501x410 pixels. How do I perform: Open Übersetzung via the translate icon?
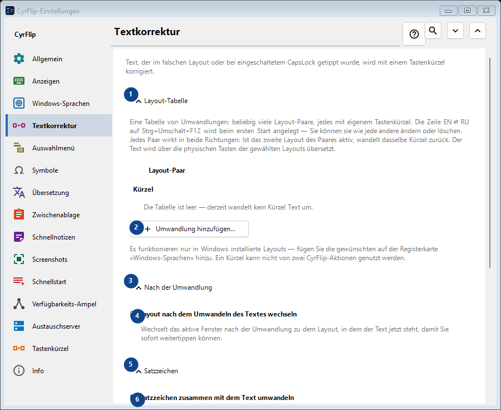(x=19, y=193)
